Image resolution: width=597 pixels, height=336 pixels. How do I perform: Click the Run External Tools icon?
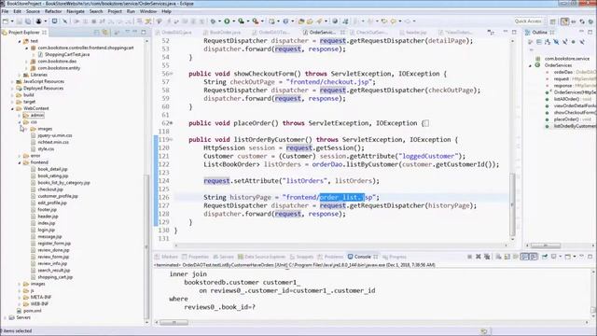[x=256, y=21]
